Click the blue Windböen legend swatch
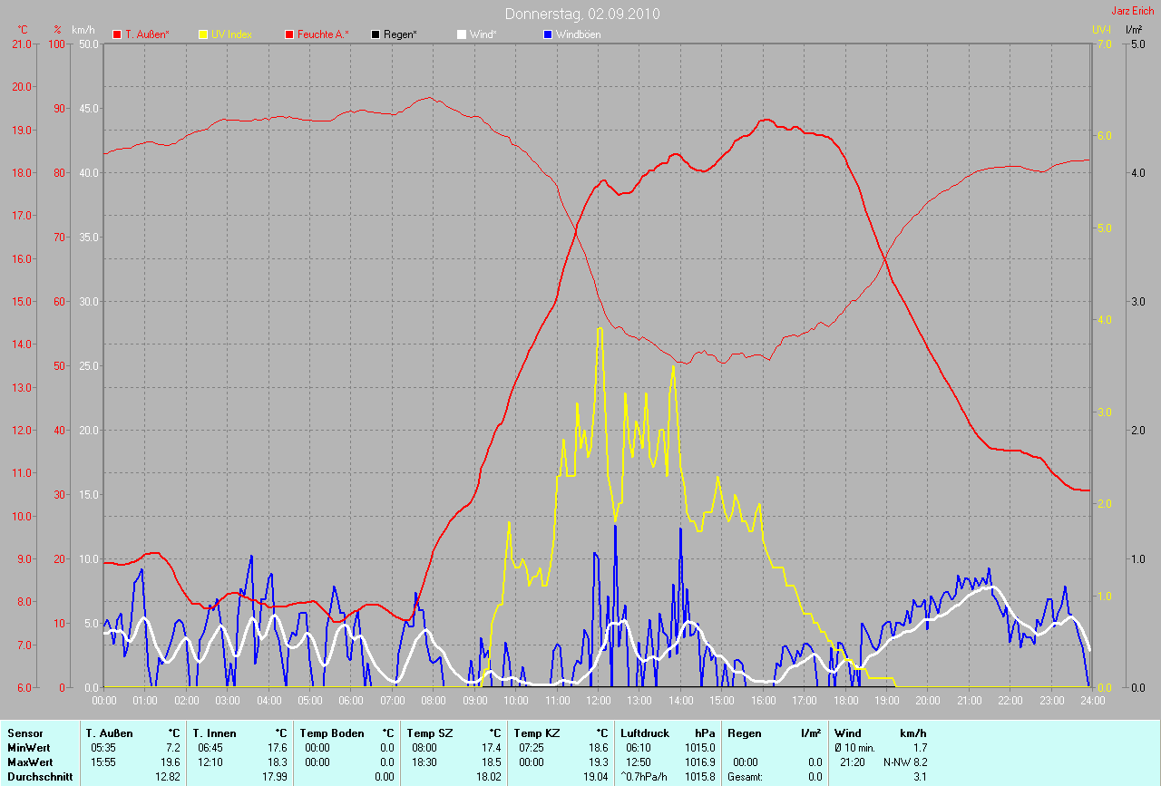Image resolution: width=1161 pixels, height=786 pixels. point(547,34)
